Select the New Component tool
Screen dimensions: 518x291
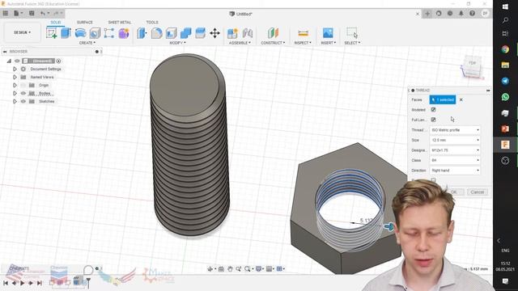232,33
